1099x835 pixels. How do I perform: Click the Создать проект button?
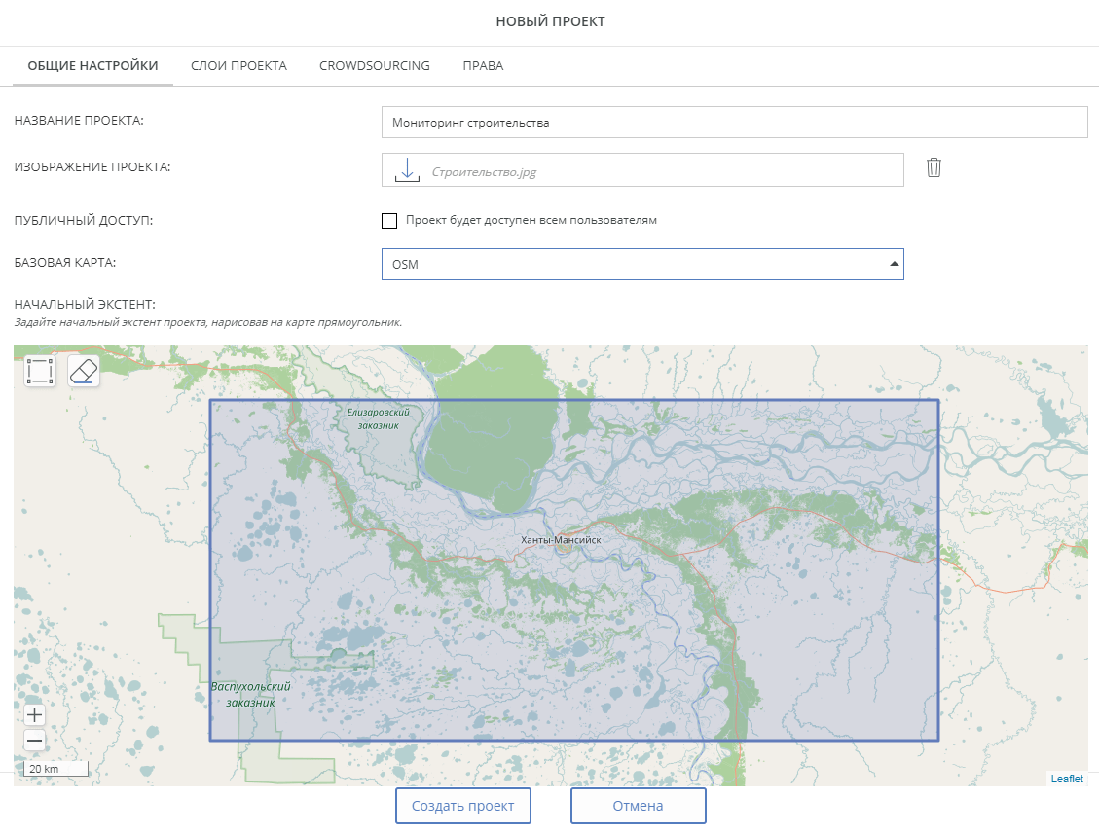pos(462,806)
